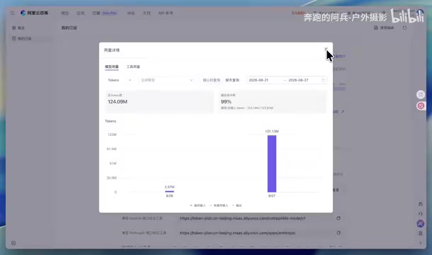Image resolution: width=432 pixels, height=255 pixels.
Task: Select 按小时查询 hourly query mode
Action: coord(211,80)
